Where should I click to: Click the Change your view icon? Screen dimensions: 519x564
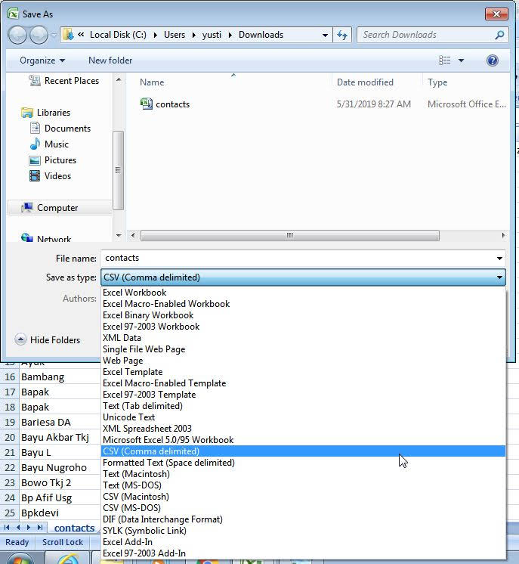tap(445, 60)
